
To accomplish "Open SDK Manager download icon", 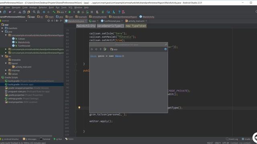I will pyautogui.click(x=114, y=12).
